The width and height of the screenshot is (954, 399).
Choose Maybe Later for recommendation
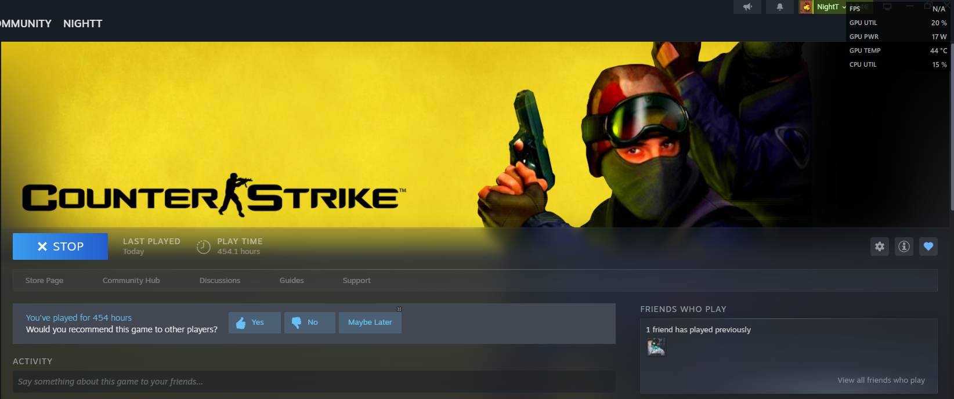pyautogui.click(x=370, y=322)
